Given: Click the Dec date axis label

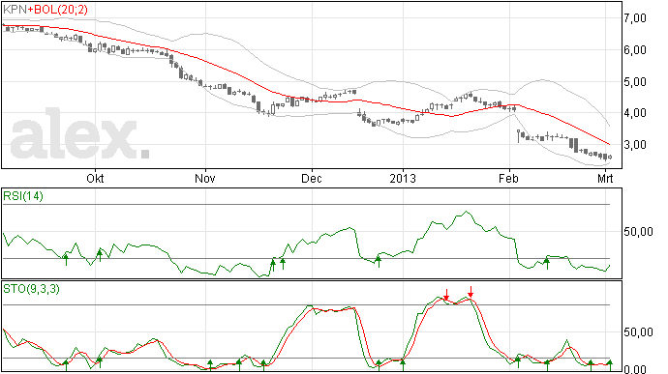Looking at the screenshot, I should [312, 178].
